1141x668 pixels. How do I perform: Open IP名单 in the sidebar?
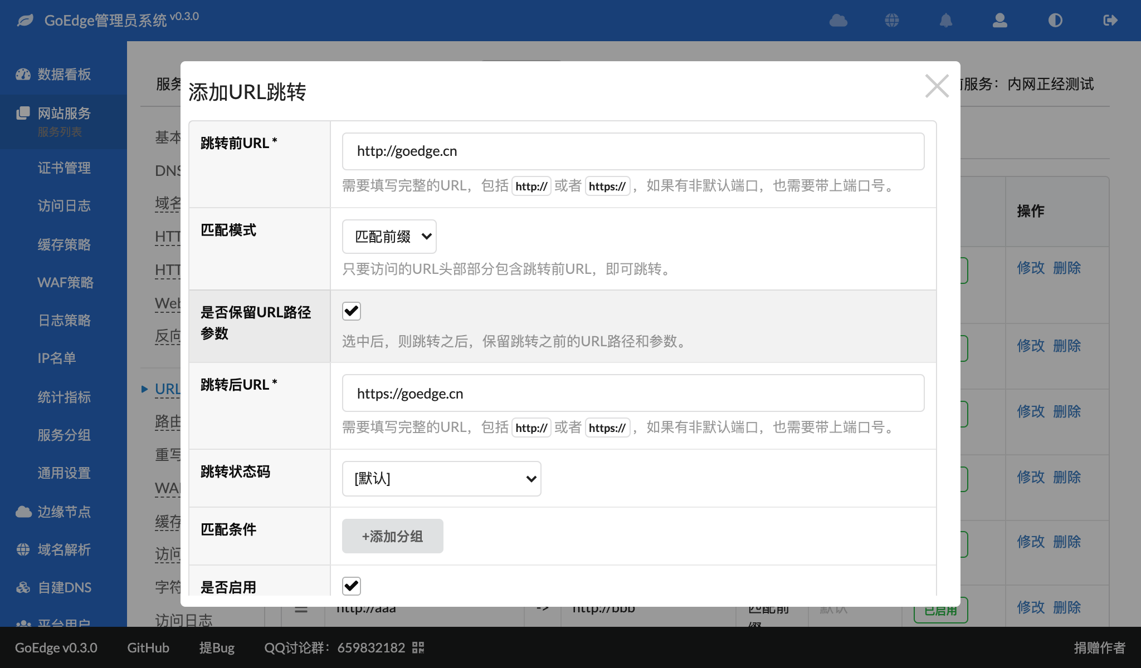[56, 358]
